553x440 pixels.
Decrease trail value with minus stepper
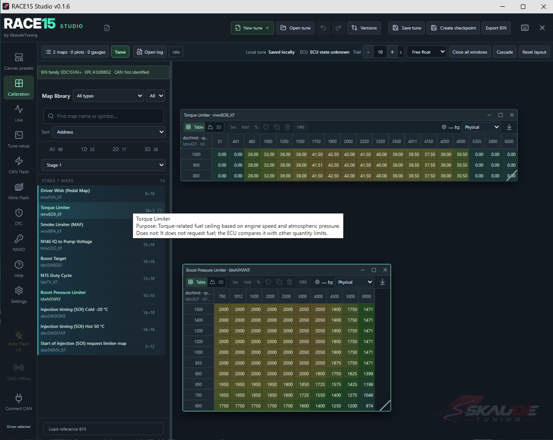[x=368, y=52]
